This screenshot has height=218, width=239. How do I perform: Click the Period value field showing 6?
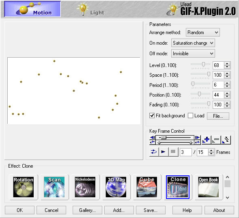tap(218, 85)
